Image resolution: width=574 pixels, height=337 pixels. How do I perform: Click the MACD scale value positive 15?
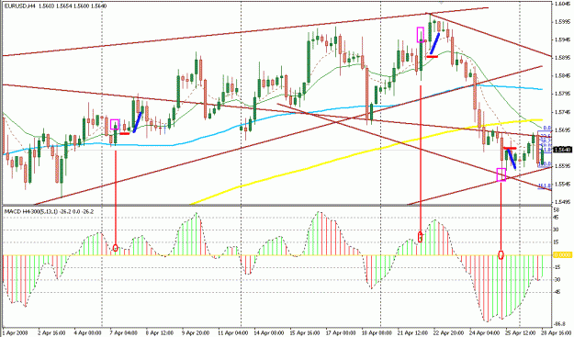pos(557,242)
